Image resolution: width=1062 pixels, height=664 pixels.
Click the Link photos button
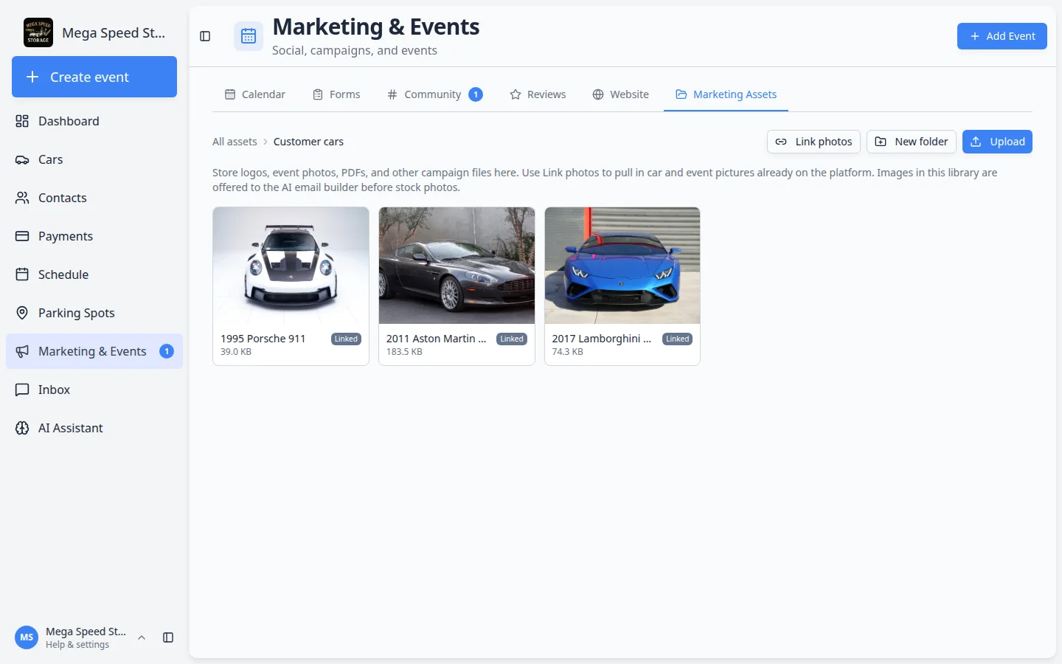click(x=813, y=142)
